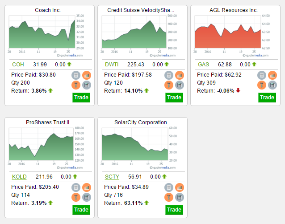Click the 62.88 price for GAS
The width and height of the screenshot is (285, 224).
point(225,65)
